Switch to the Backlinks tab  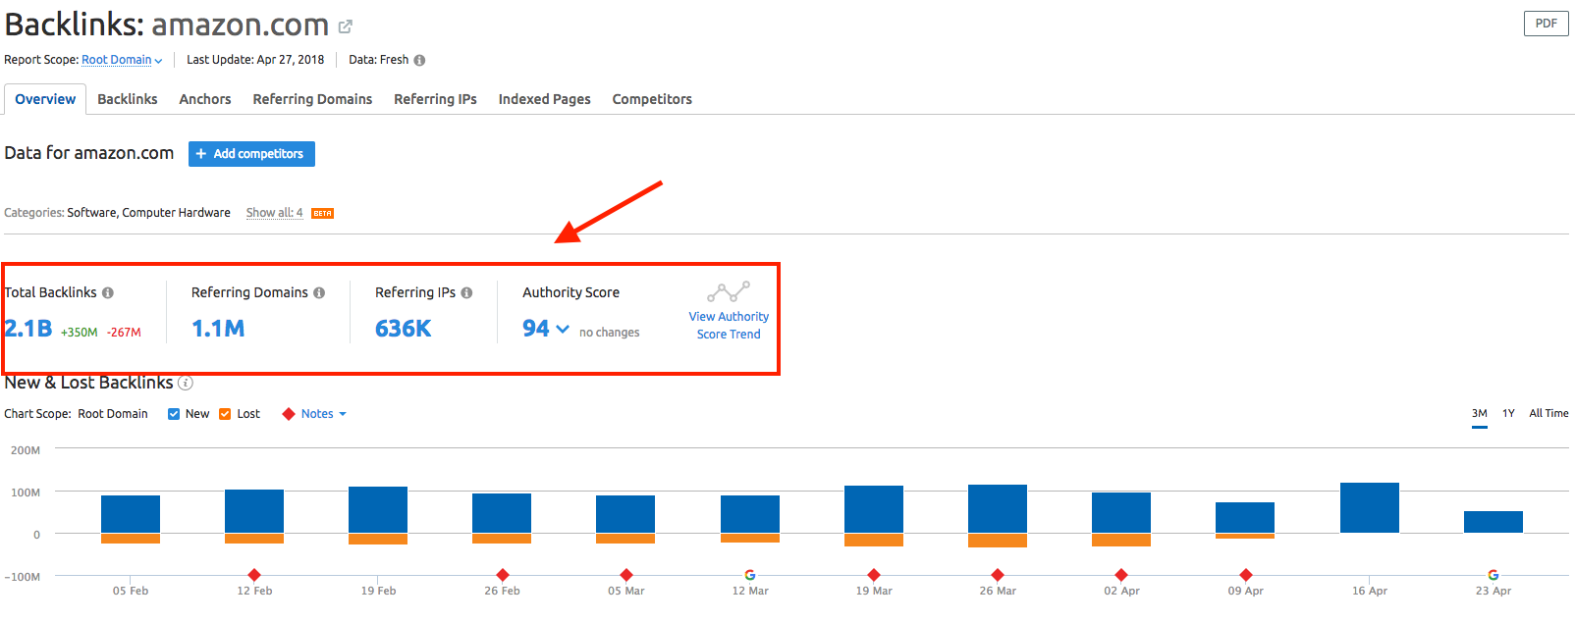pyautogui.click(x=128, y=99)
